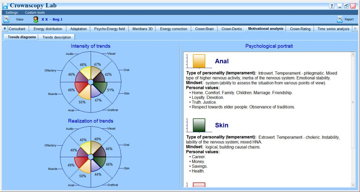The width and height of the screenshot is (360, 192).
Task: Click the portrait vertical scrollbar thumb
Action: tap(353, 102)
